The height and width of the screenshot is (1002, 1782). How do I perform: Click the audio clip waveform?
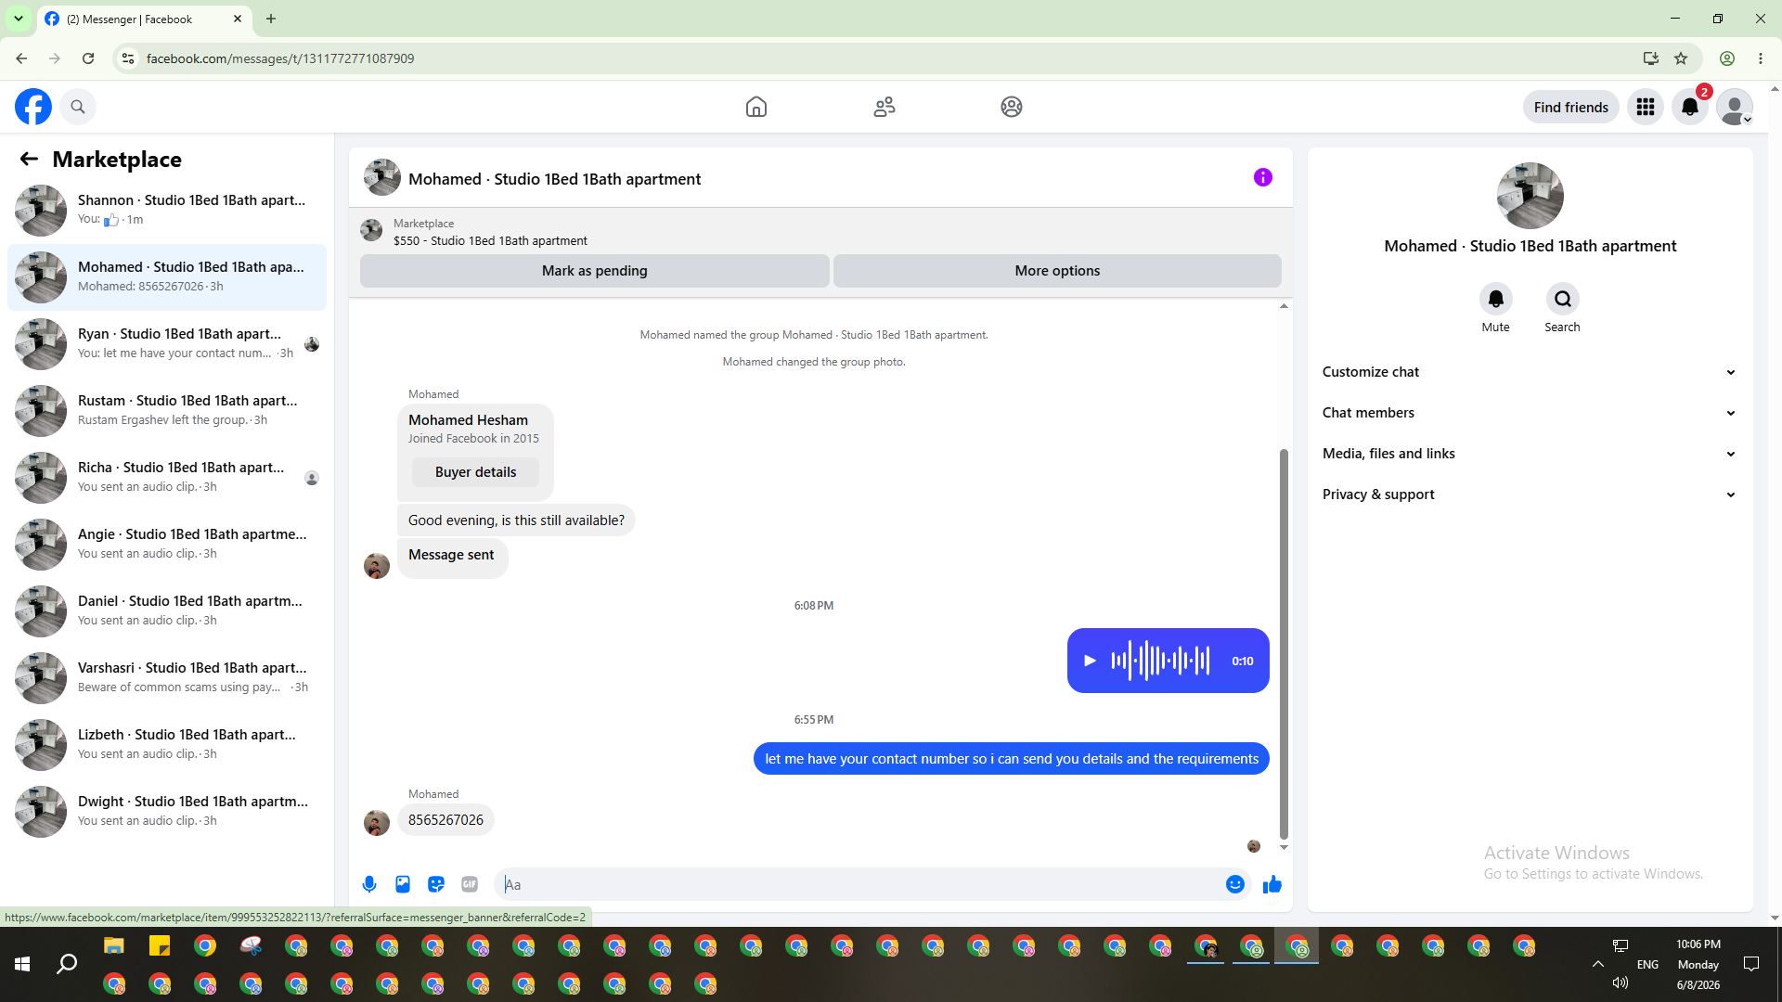(x=1160, y=661)
